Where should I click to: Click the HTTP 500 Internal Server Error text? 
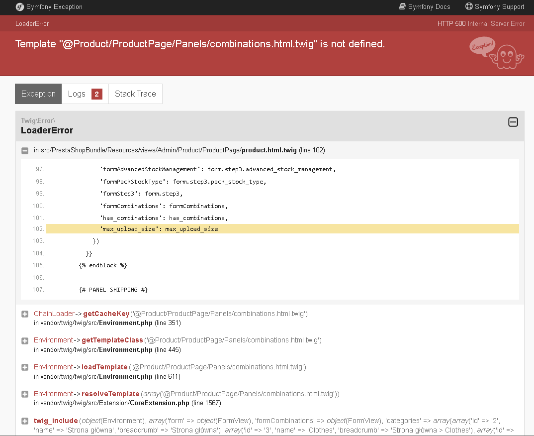481,23
